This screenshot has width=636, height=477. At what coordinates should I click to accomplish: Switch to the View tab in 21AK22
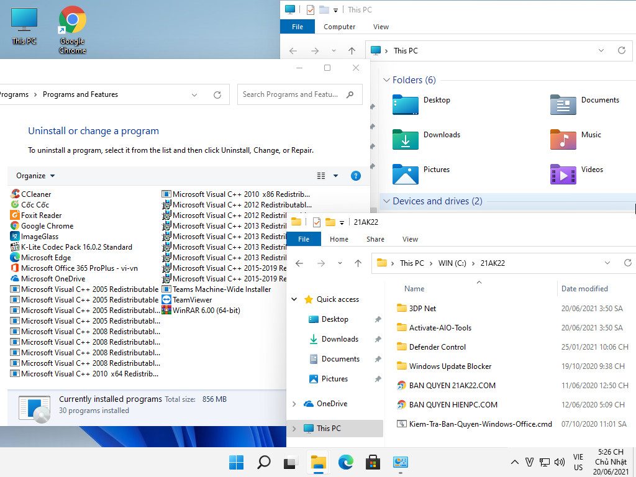click(x=410, y=239)
